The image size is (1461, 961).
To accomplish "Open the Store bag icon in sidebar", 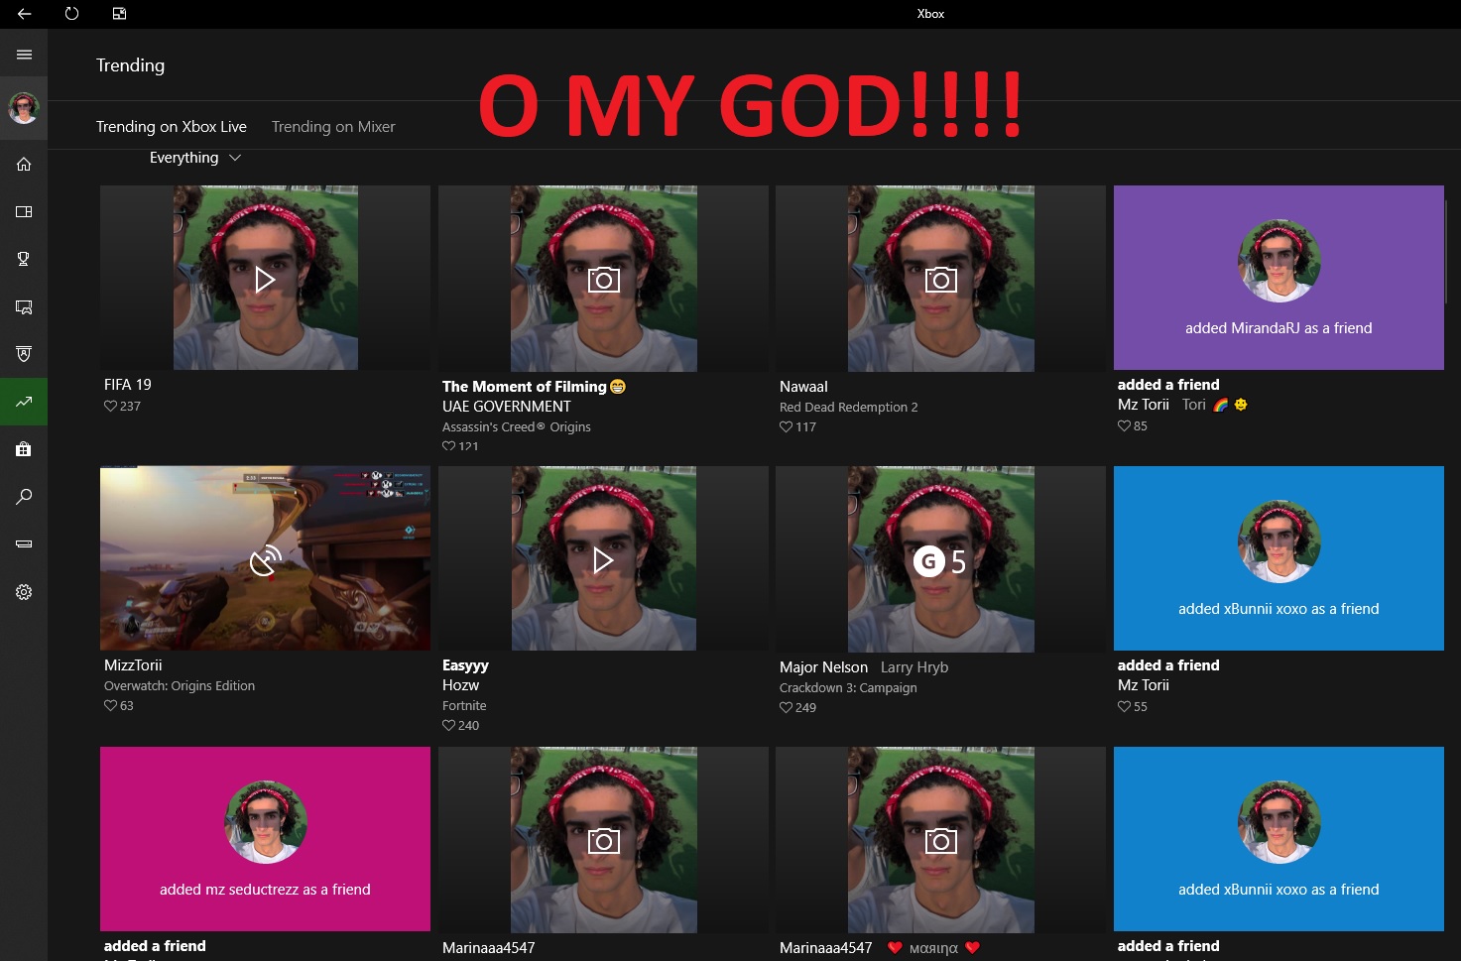I will pos(24,449).
